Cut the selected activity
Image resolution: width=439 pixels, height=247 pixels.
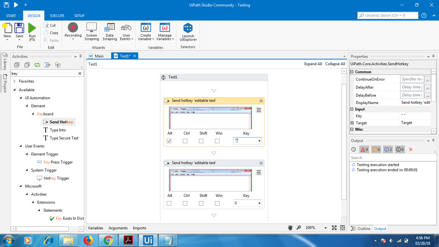49,25
